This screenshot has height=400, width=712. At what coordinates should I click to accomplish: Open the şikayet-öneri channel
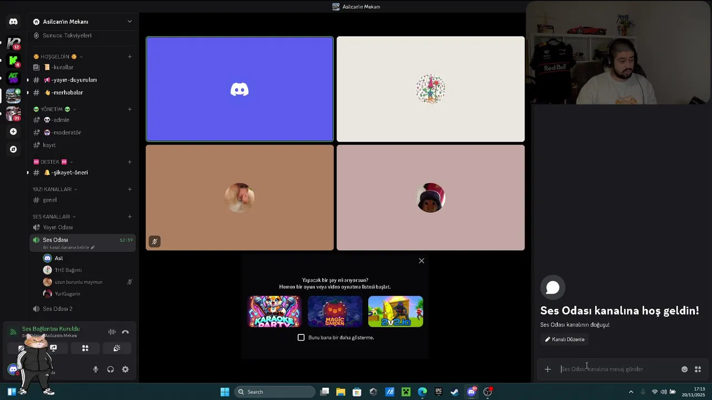tap(82, 173)
